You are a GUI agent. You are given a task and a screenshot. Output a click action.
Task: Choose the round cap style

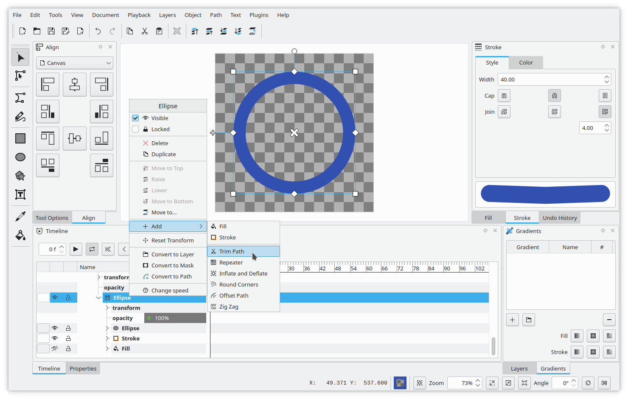(555, 96)
